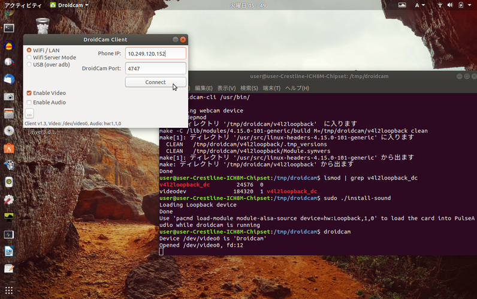This screenshot has height=299, width=477.
Task: Expand the system menu arrow at the far right of the top bar
Action: click(470, 5)
